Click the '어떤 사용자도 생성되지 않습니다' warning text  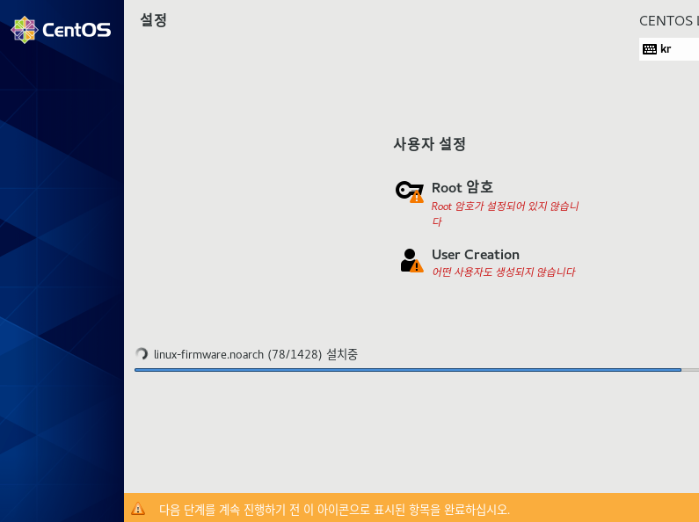(503, 272)
